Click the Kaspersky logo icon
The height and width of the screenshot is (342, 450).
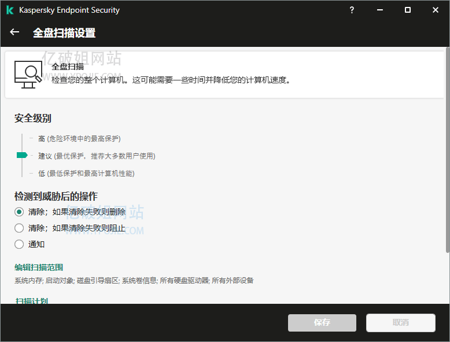click(10, 10)
